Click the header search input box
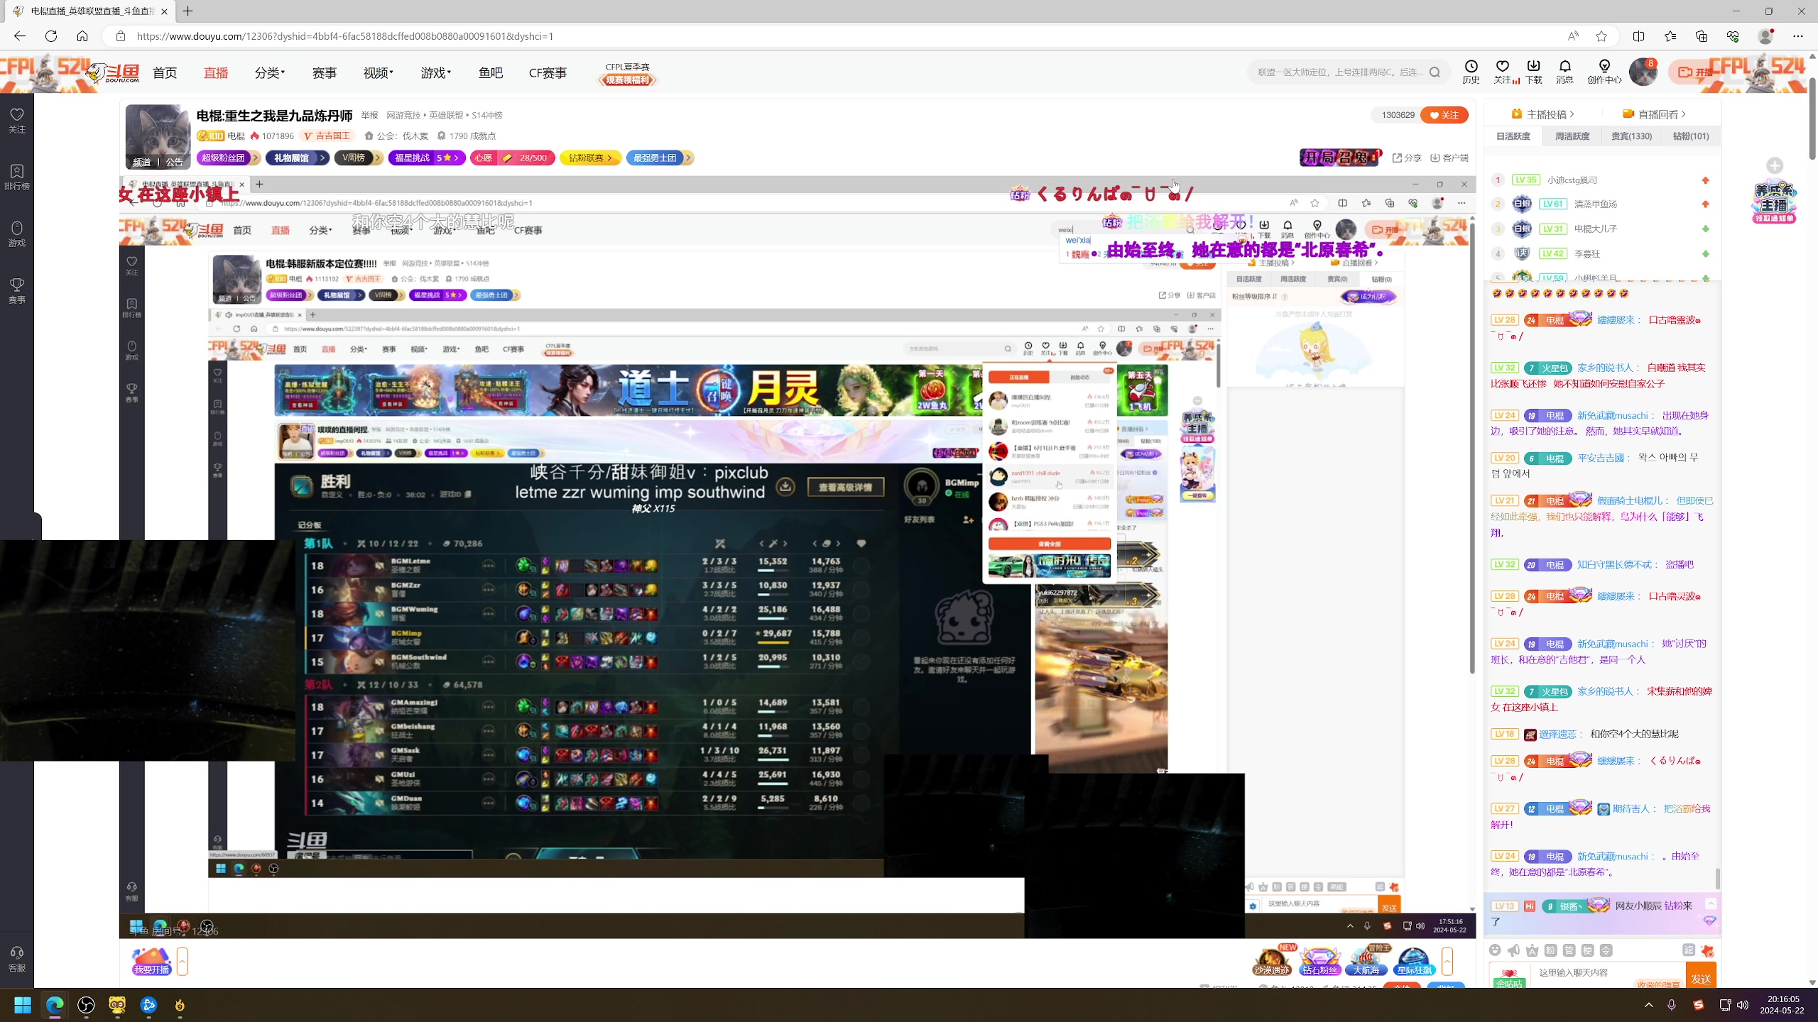This screenshot has height=1022, width=1818. 1341,72
